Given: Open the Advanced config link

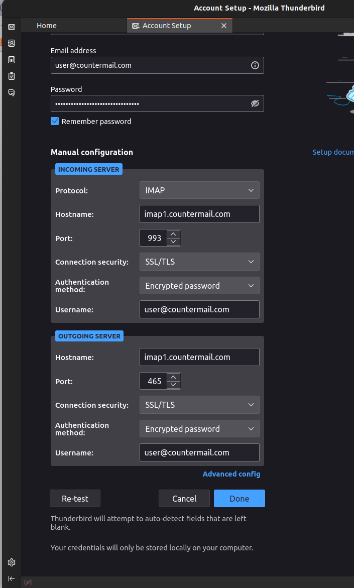Looking at the screenshot, I should pyautogui.click(x=231, y=474).
